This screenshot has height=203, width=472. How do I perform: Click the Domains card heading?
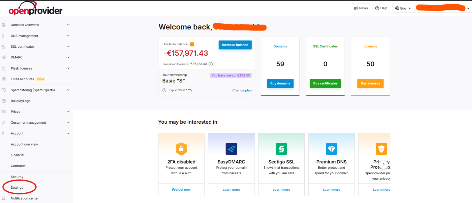(280, 46)
